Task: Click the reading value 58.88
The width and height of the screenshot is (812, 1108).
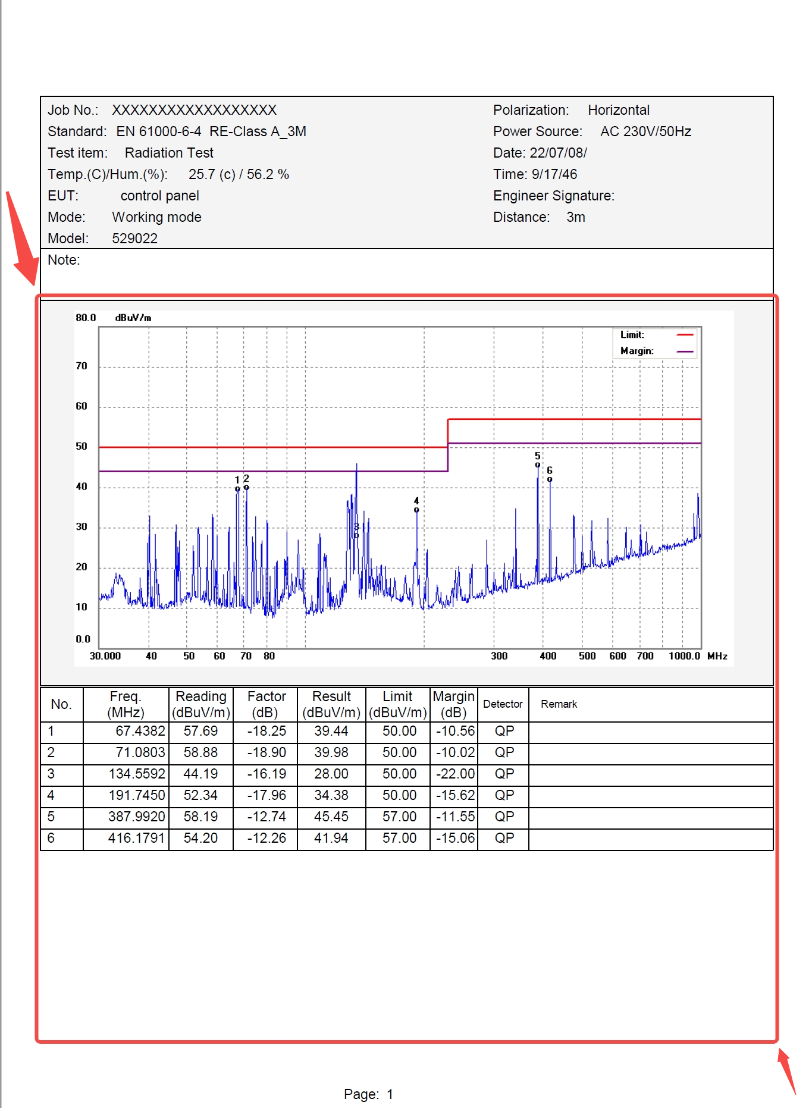Action: coord(200,752)
